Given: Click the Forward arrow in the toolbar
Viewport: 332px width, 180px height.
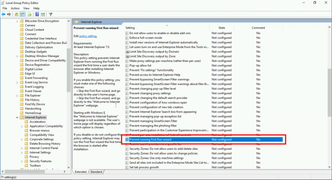Looking at the screenshot, I should pos(9,14).
